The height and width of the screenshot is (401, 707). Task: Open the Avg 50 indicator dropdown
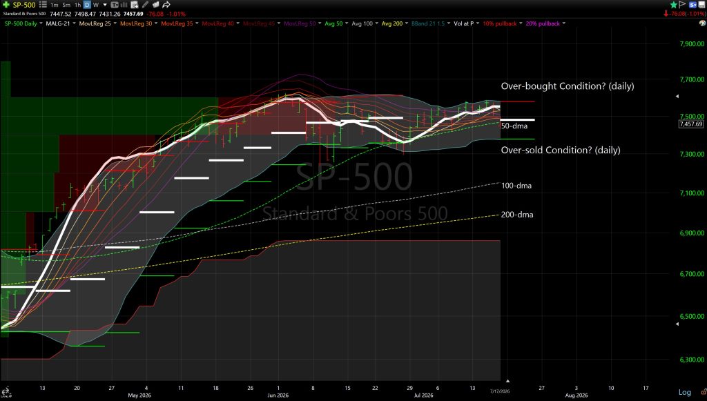point(347,23)
